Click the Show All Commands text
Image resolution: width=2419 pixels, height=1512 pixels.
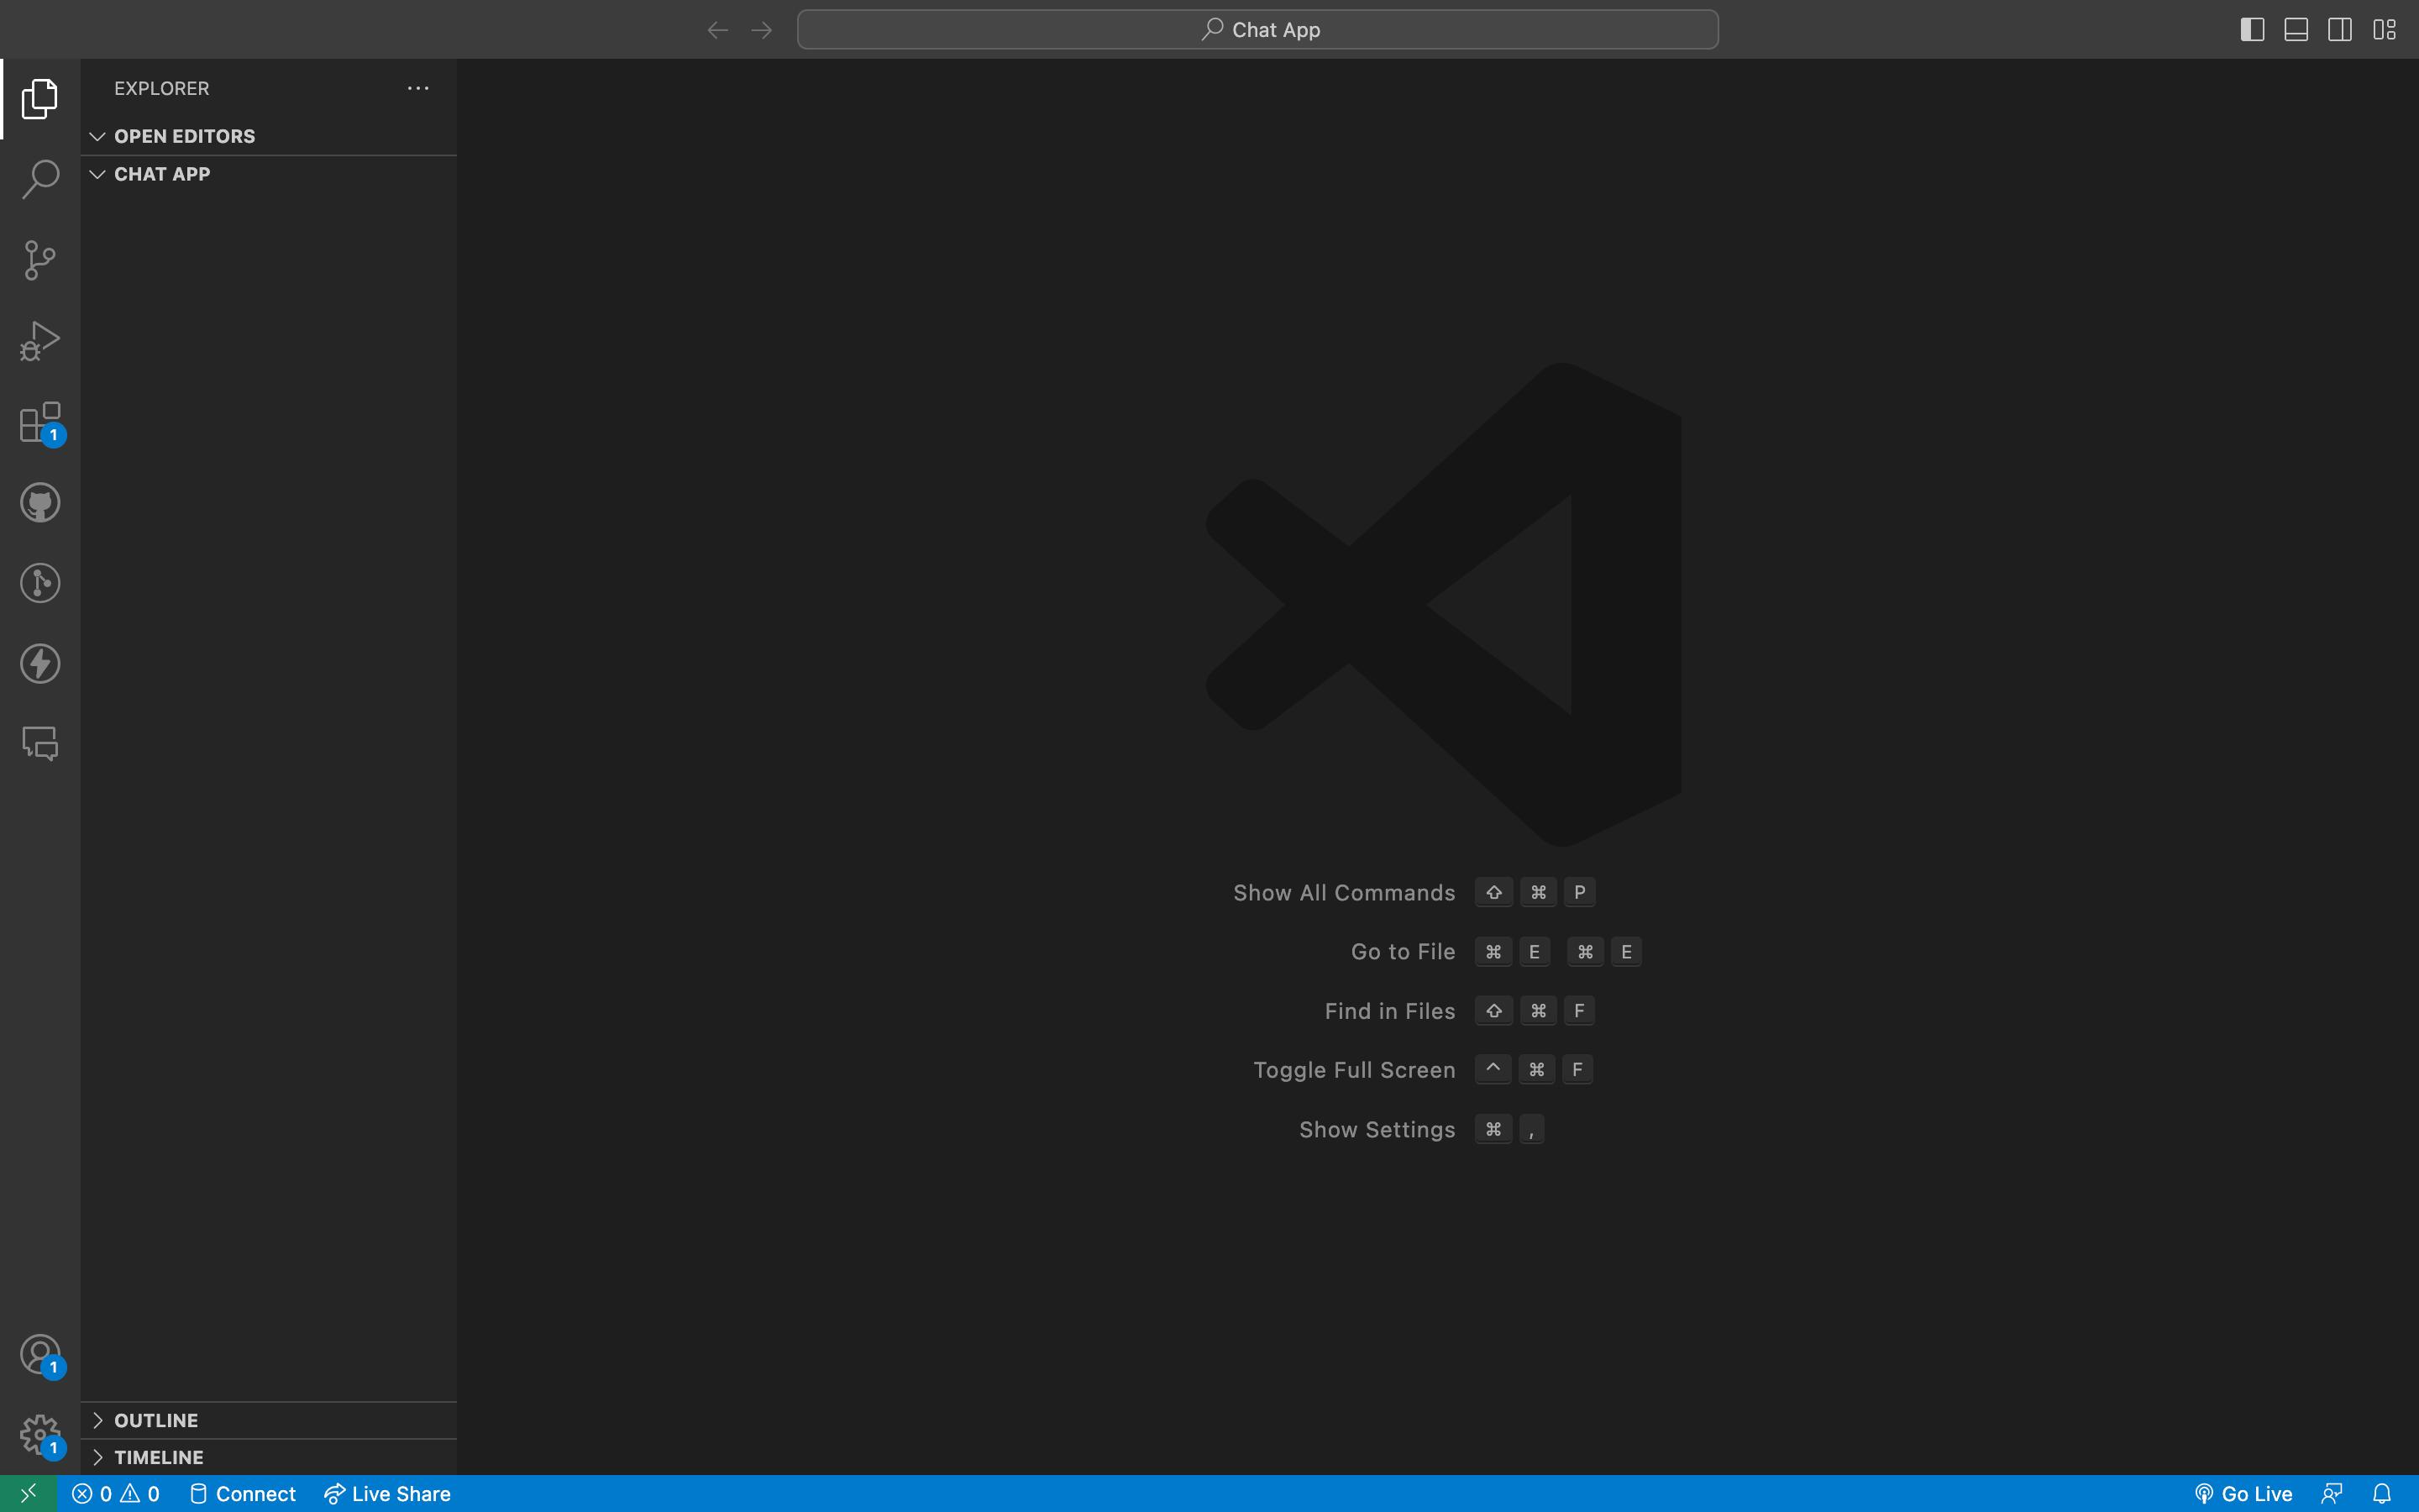(x=1343, y=893)
